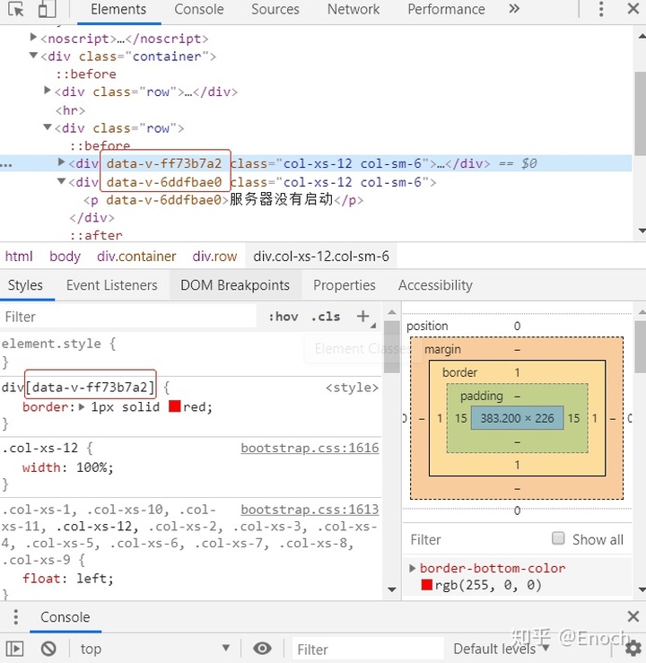646x663 pixels.
Task: Click the div.row breadcrumb
Action: tap(214, 257)
